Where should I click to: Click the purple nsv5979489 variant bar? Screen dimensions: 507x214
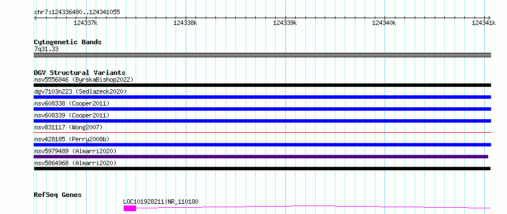point(261,157)
